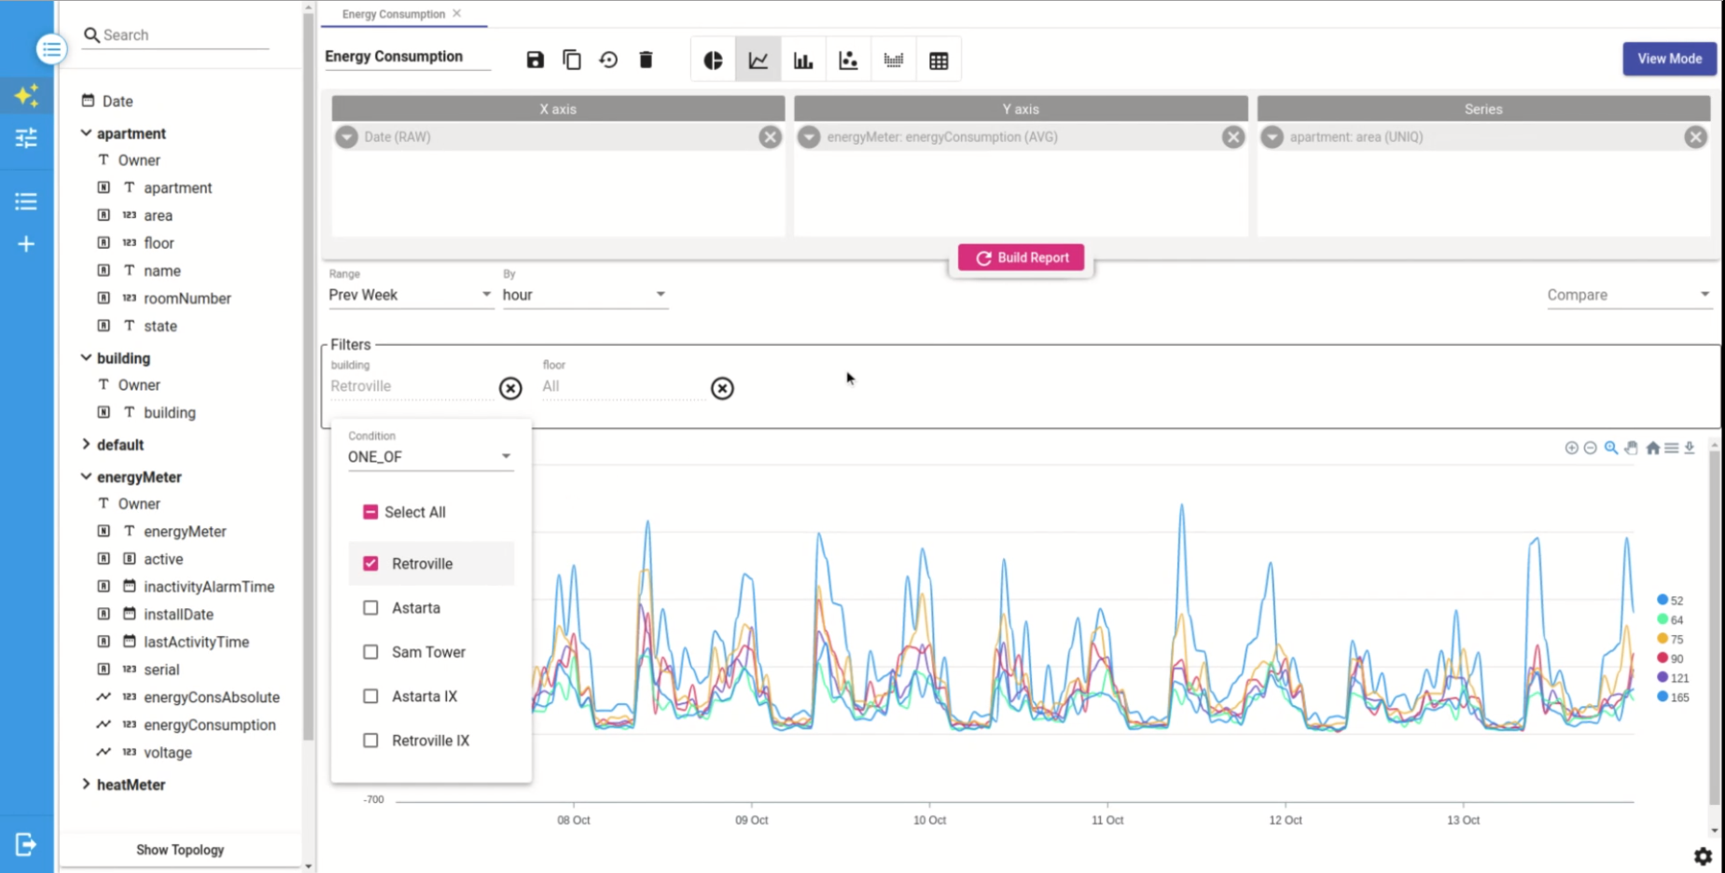1725x873 pixels.
Task: Click the copy report icon
Action: [572, 60]
